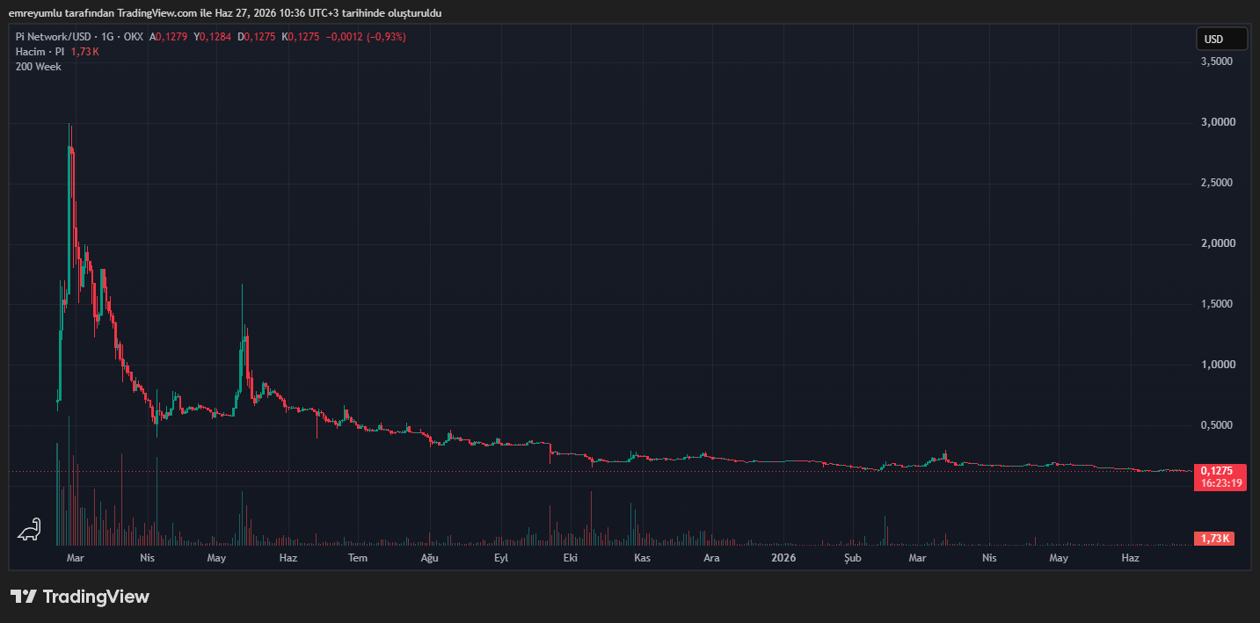The image size is (1260, 623).
Task: Click the Ağu month label on the time axis
Action: pos(429,558)
